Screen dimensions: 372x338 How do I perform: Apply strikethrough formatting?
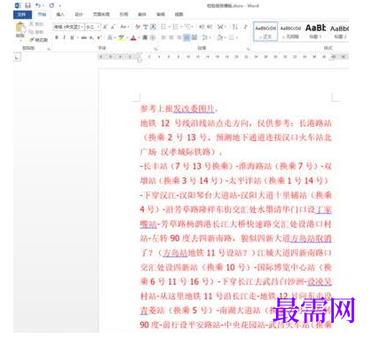point(84,37)
